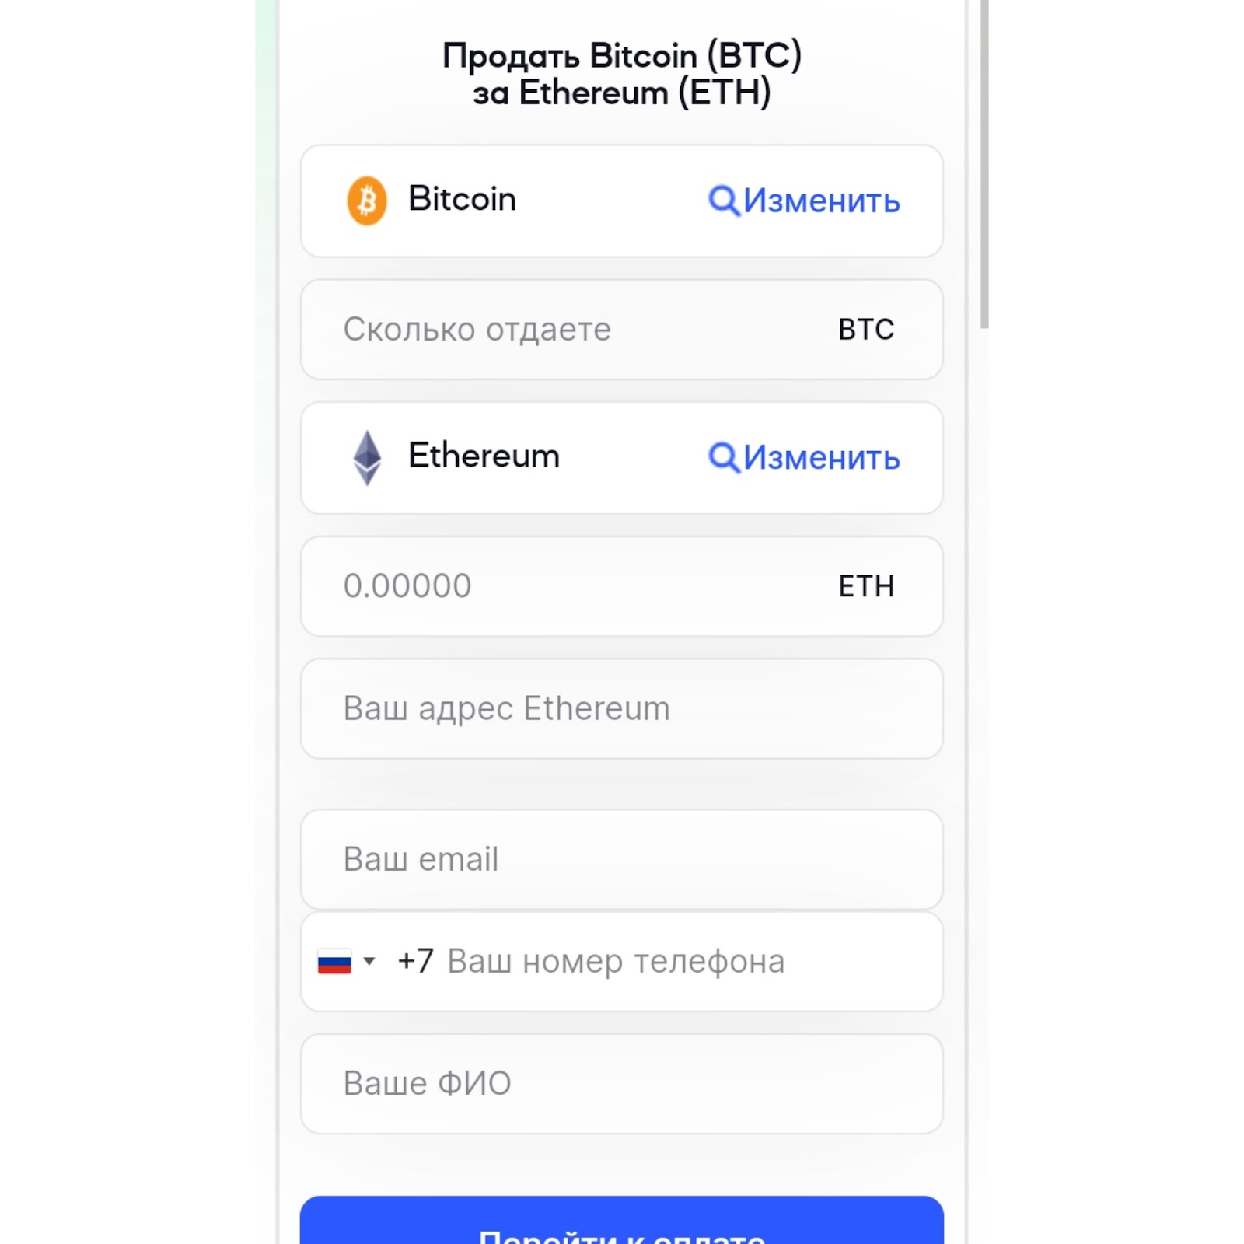Screen dimensions: 1244x1244
Task: Click the ETH currency suffix label
Action: [866, 586]
